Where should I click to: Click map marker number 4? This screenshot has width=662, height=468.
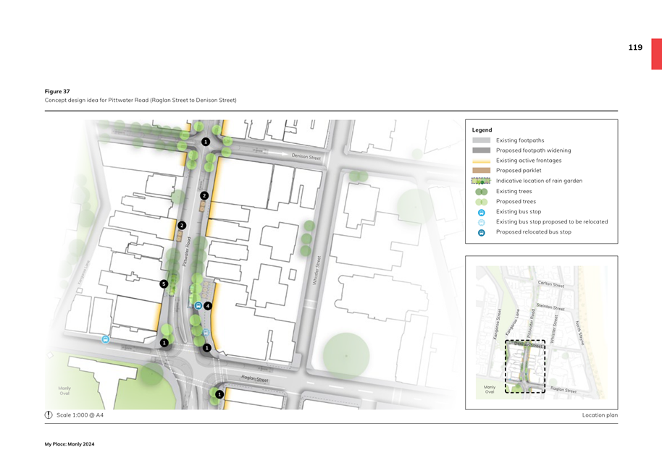tap(208, 306)
